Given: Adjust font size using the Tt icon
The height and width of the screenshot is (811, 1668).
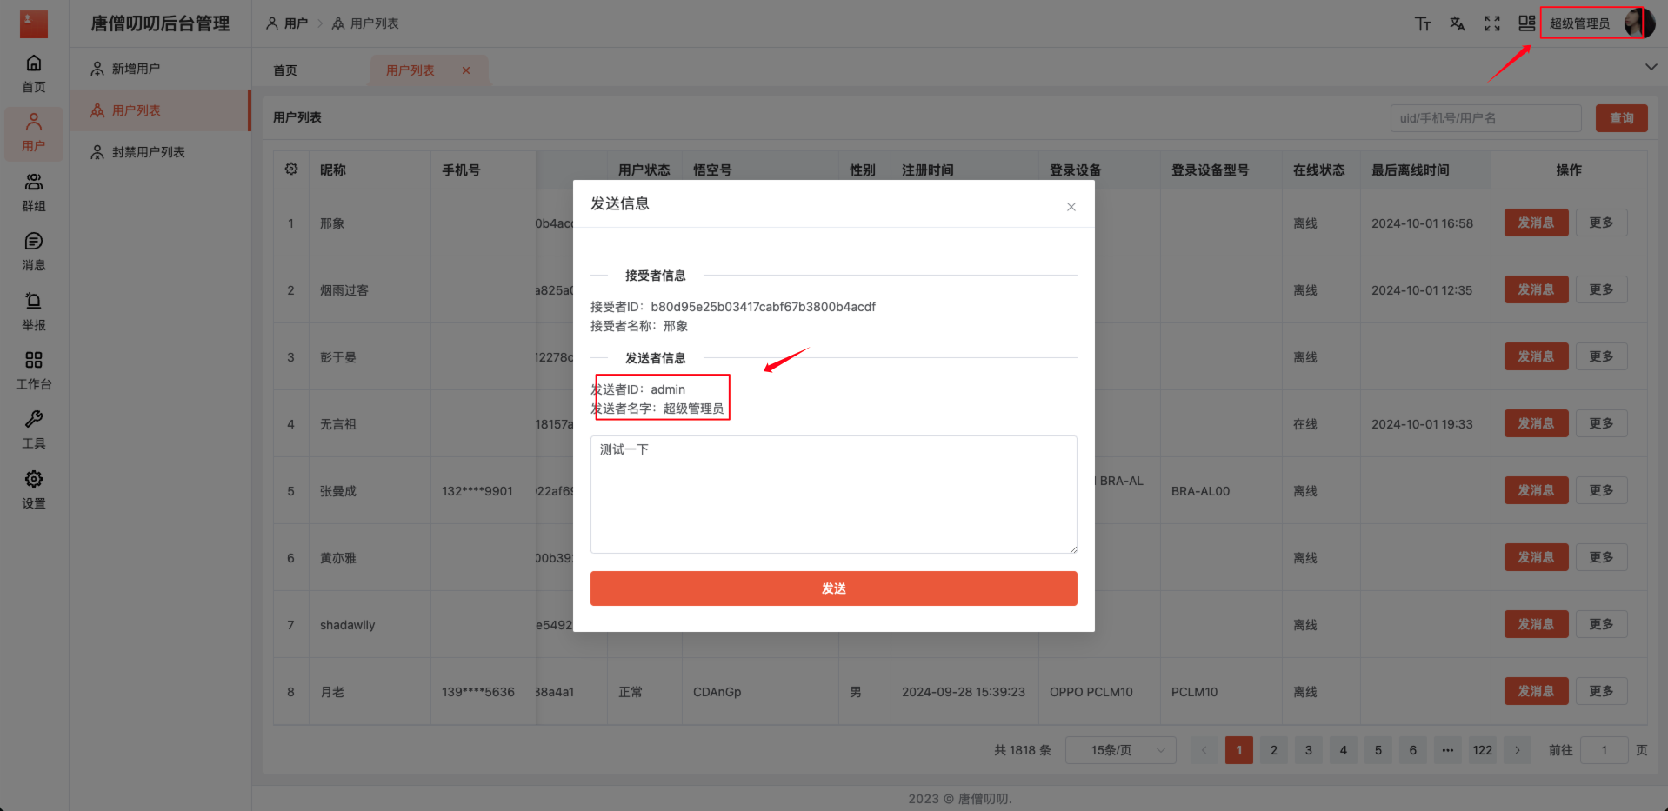Looking at the screenshot, I should [x=1422, y=23].
